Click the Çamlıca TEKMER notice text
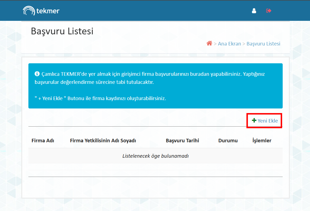 150,78
